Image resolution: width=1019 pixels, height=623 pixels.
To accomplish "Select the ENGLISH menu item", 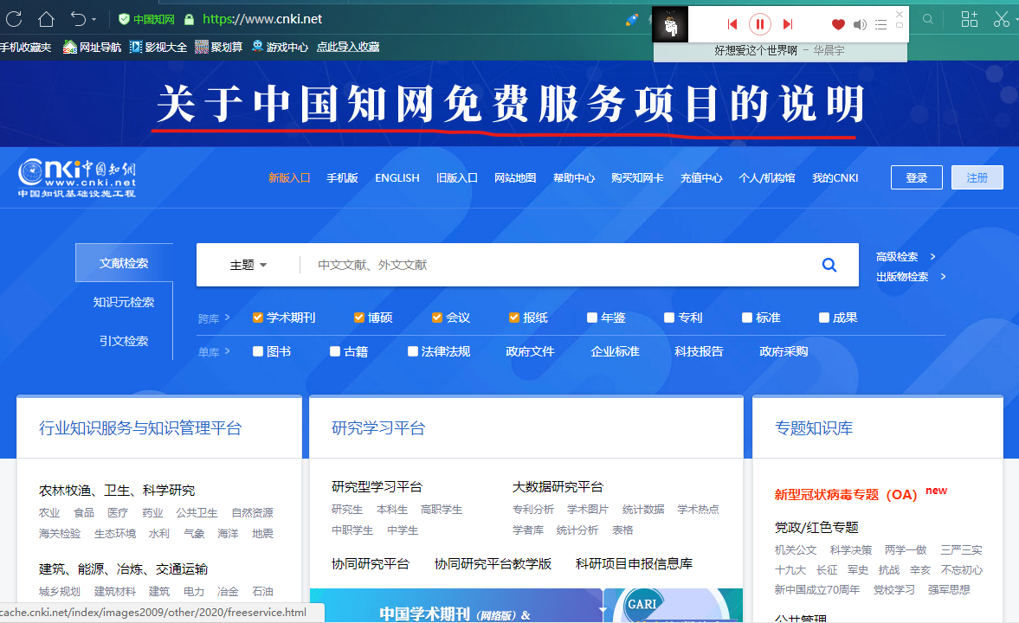I will coord(397,177).
